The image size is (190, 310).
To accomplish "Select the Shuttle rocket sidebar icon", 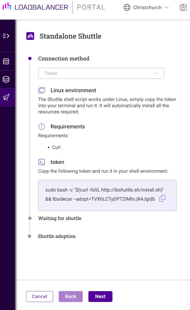I will (6, 97).
